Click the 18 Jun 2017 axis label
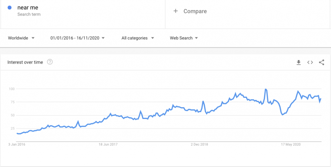This screenshot has height=167, width=331. pyautogui.click(x=108, y=144)
